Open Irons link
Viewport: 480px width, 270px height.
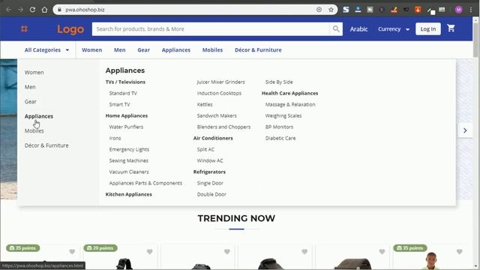point(115,138)
